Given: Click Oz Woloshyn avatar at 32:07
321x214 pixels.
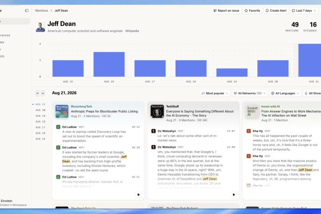Looking at the screenshot, I should (153, 131).
